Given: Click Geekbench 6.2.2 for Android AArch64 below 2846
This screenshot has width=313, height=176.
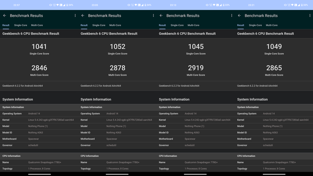Looking at the screenshot, I should pyautogui.click(x=22, y=86).
